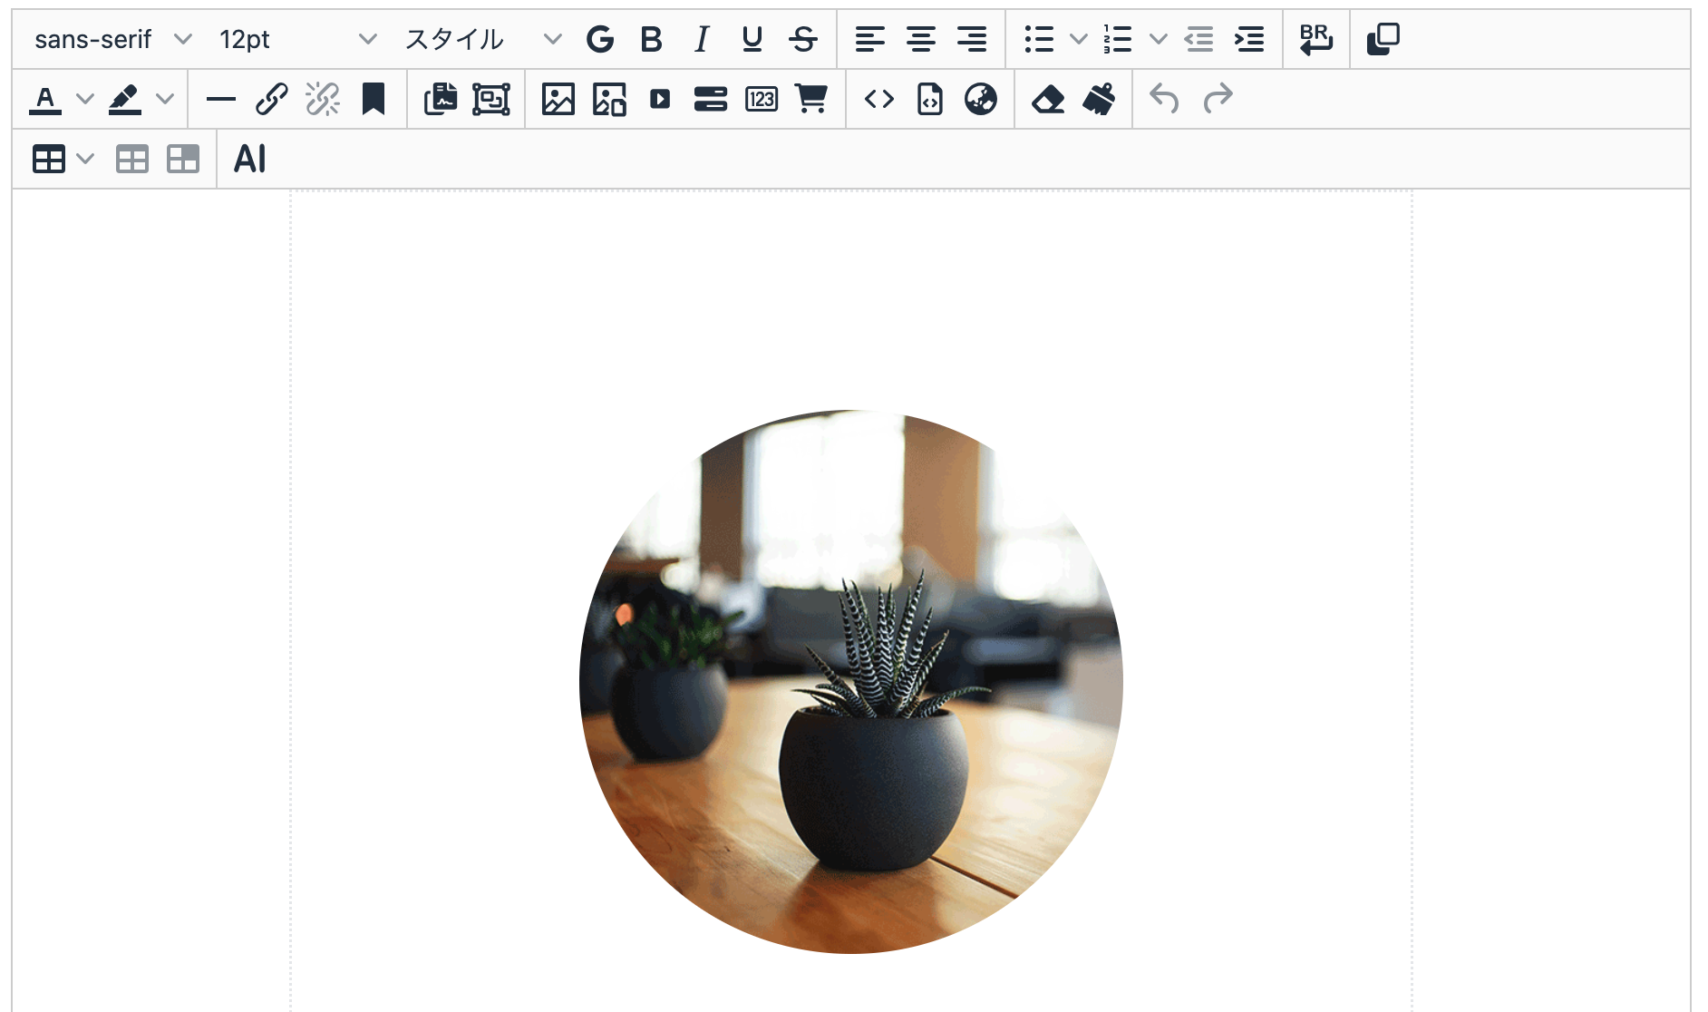The image size is (1708, 1012).
Task: Insert the 123 counter item
Action: (762, 99)
